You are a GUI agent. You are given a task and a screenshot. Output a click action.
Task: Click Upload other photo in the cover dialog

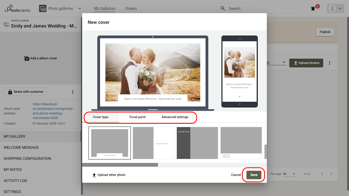[x=108, y=175]
